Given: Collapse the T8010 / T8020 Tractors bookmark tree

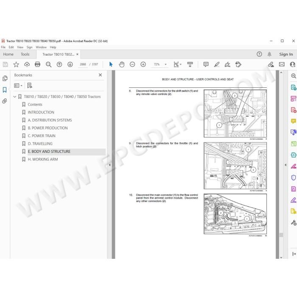Looking at the screenshot, I should tap(14, 97).
